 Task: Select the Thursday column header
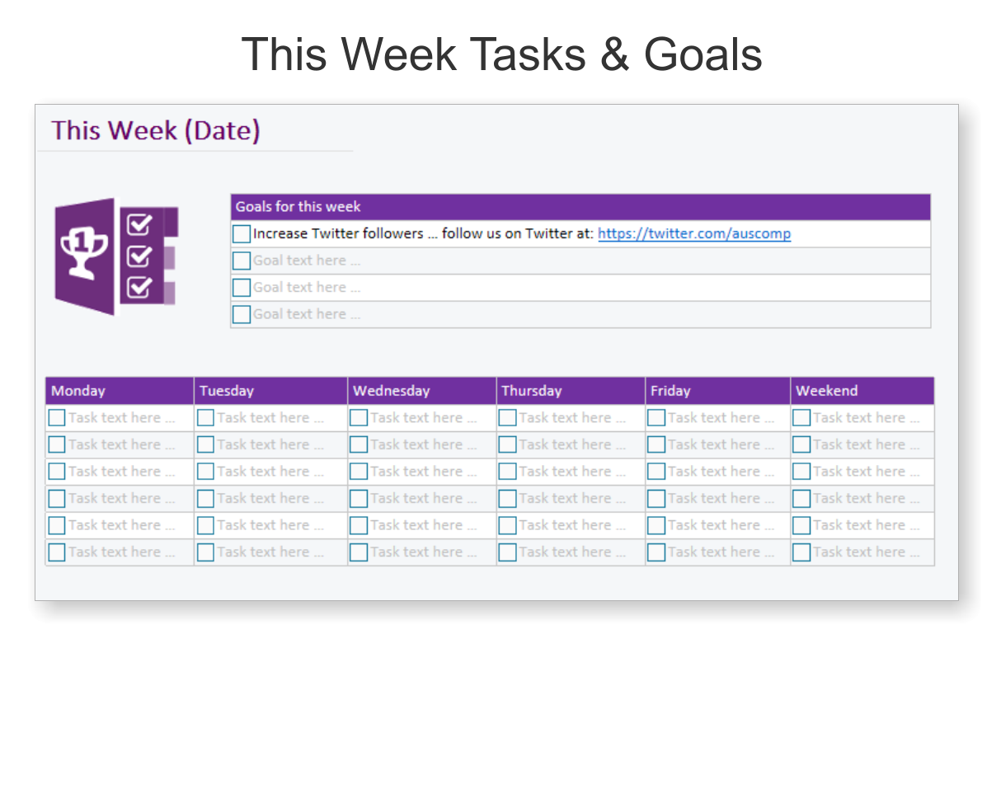pyautogui.click(x=571, y=391)
